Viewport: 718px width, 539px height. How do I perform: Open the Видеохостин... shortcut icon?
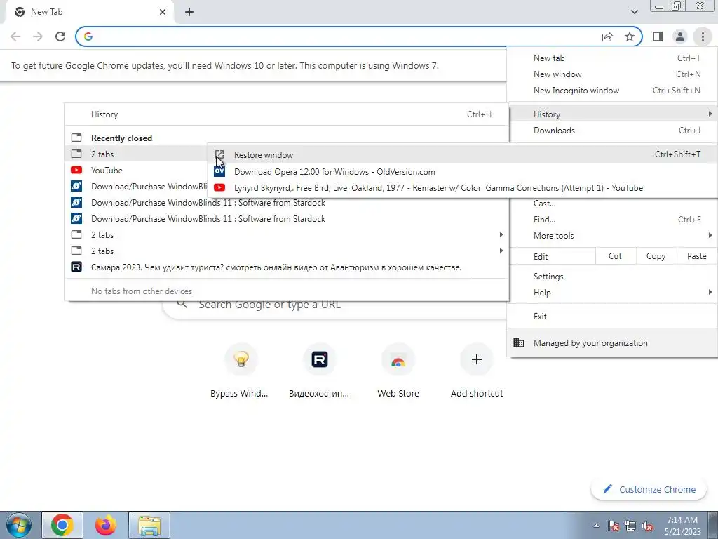click(x=320, y=359)
